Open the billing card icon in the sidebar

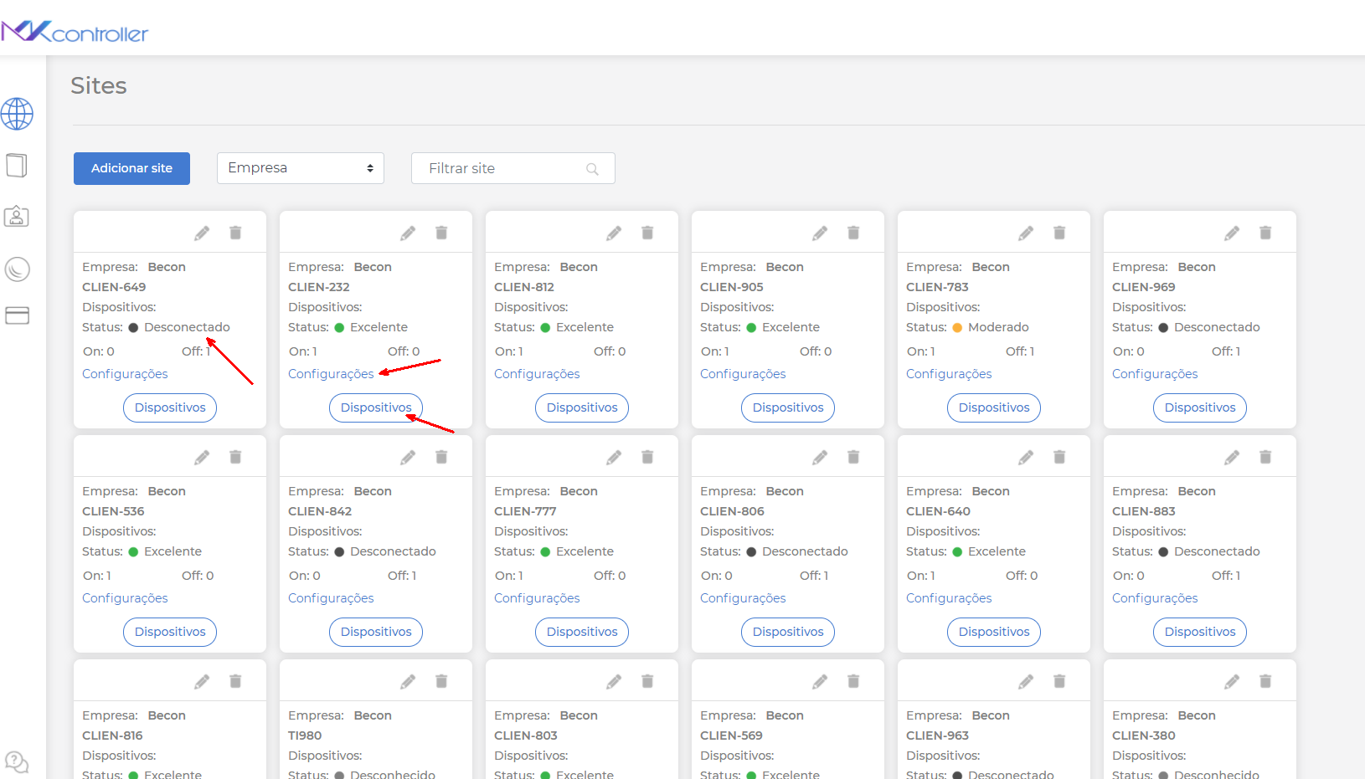[18, 315]
